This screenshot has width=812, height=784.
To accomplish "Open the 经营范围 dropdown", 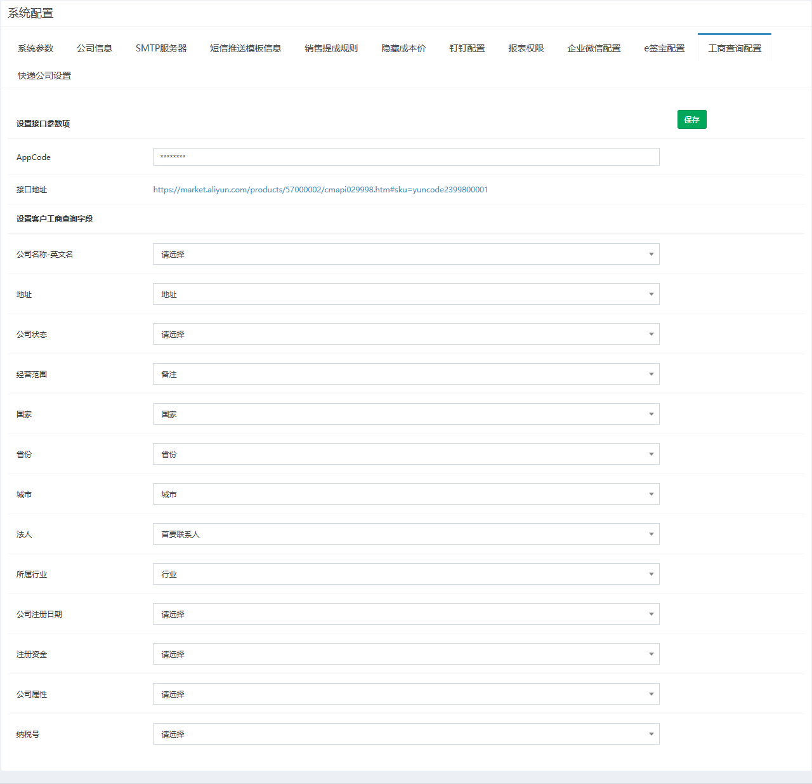I will pyautogui.click(x=406, y=374).
